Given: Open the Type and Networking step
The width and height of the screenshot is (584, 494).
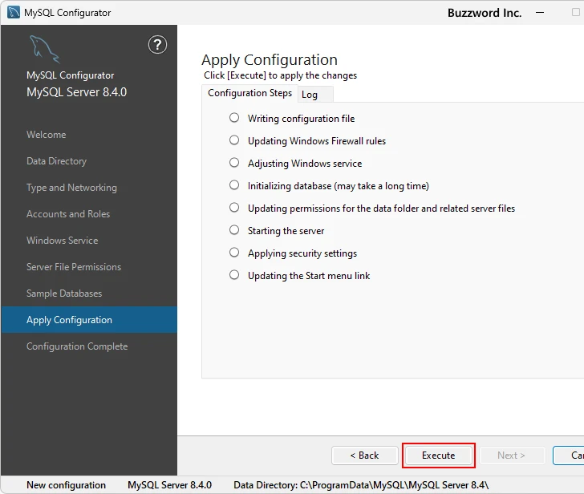Looking at the screenshot, I should pos(71,188).
